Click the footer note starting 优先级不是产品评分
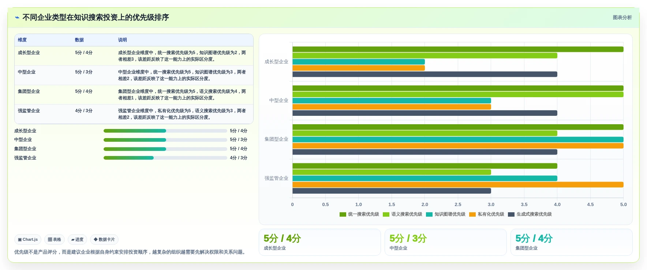Screen dimensions: 647x270 [131, 252]
